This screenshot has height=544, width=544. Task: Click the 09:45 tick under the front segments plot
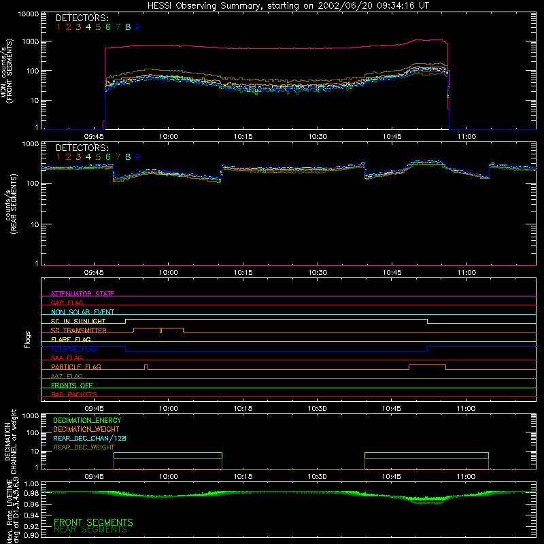[x=94, y=137]
